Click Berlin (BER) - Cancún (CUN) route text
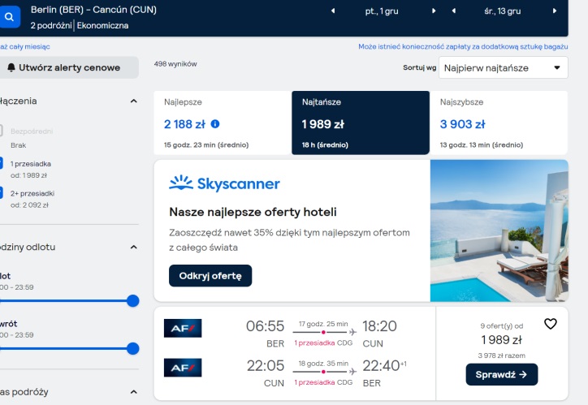This screenshot has width=588, height=405. coord(93,10)
